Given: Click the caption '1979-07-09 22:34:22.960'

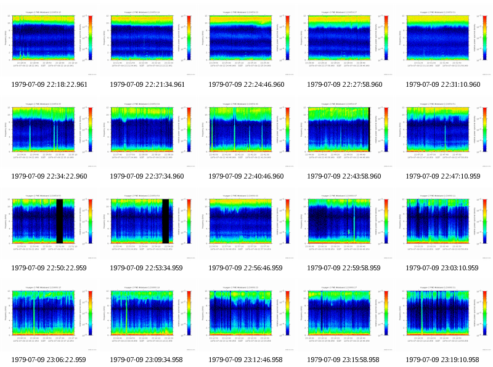Looking at the screenshot, I should [49, 176].
